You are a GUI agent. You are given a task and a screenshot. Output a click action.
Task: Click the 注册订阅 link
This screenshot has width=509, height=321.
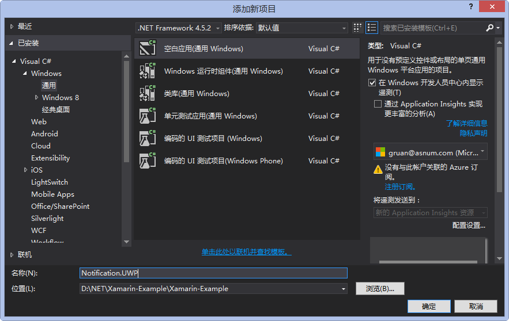(399, 186)
